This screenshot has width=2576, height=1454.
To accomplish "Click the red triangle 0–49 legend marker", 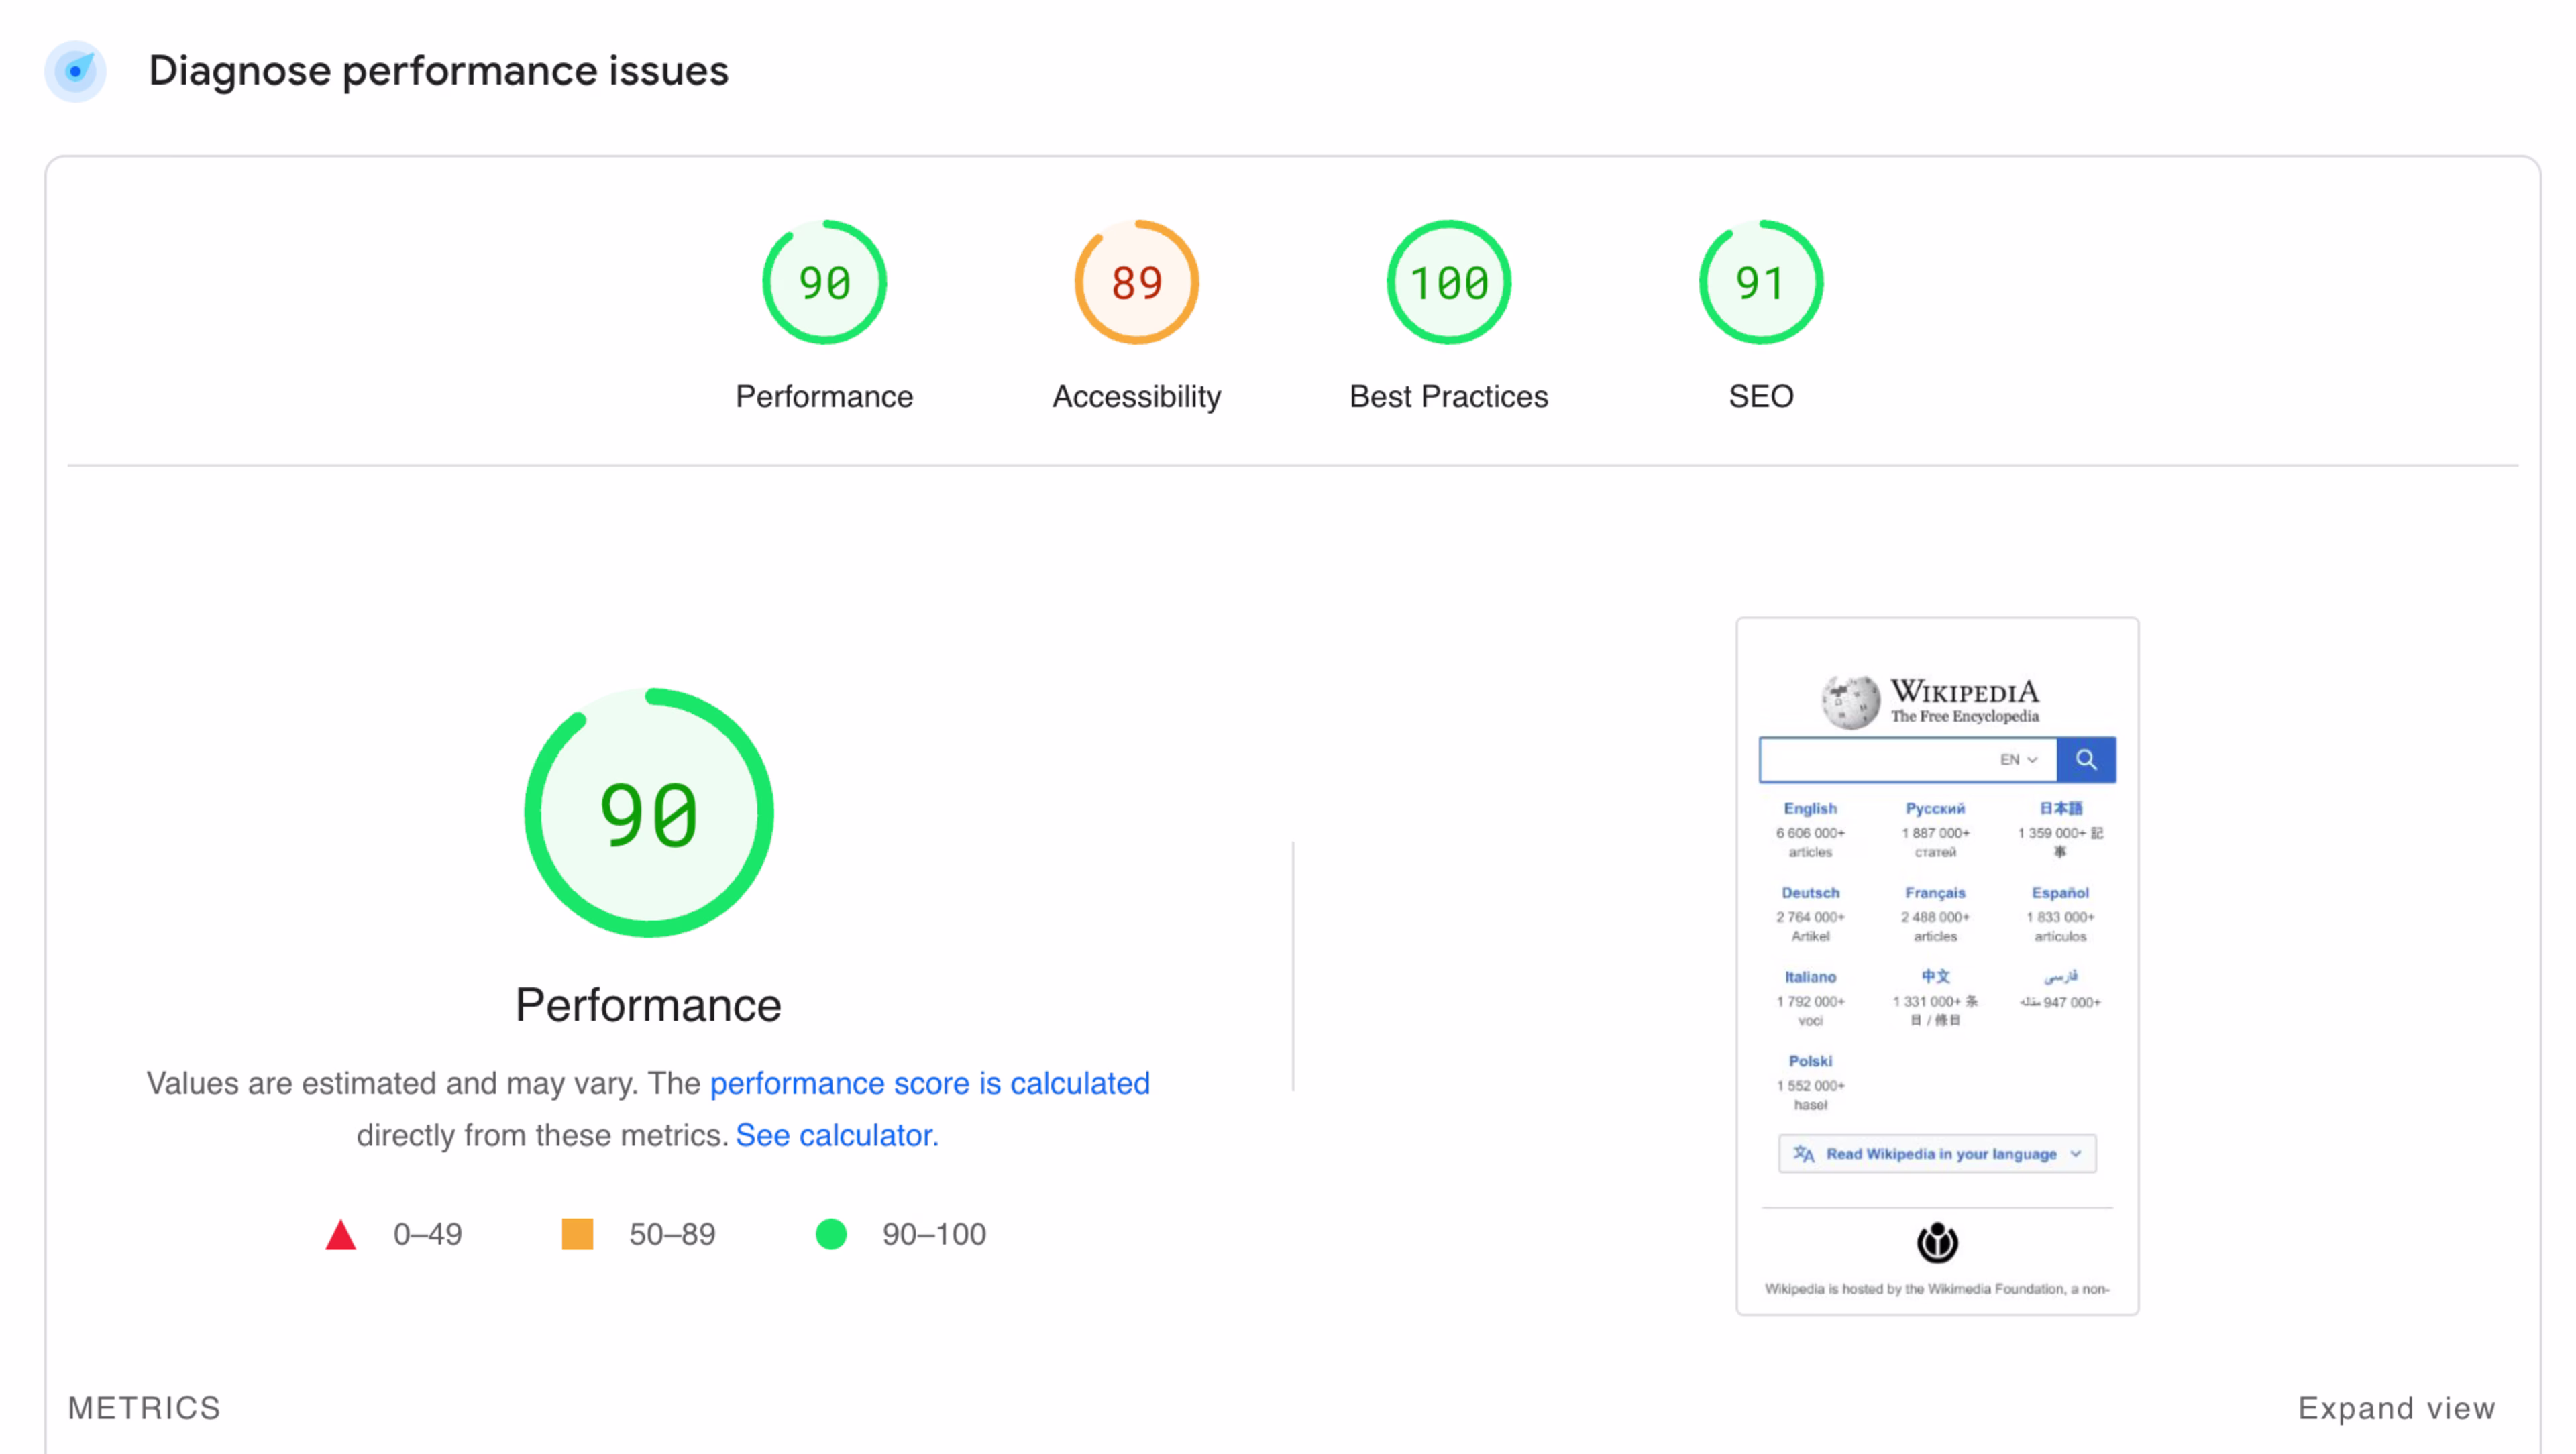I will [x=341, y=1235].
